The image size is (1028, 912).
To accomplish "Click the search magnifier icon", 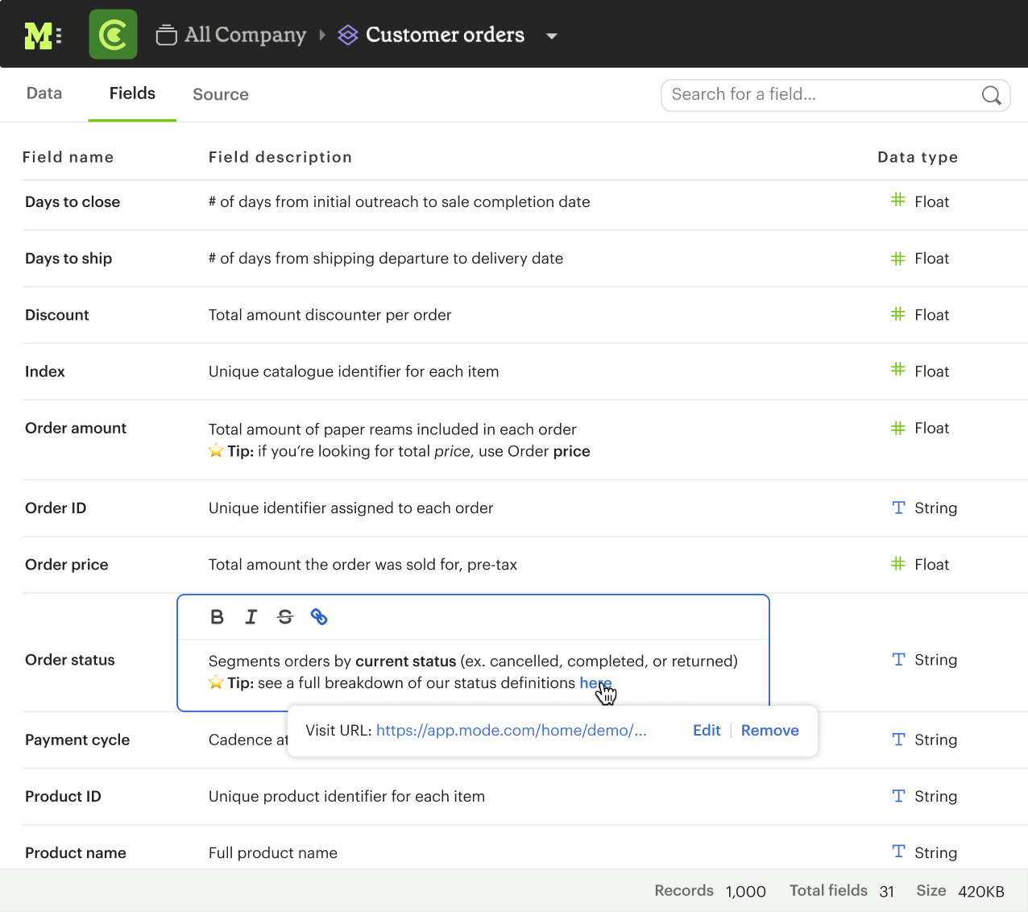I will [991, 95].
